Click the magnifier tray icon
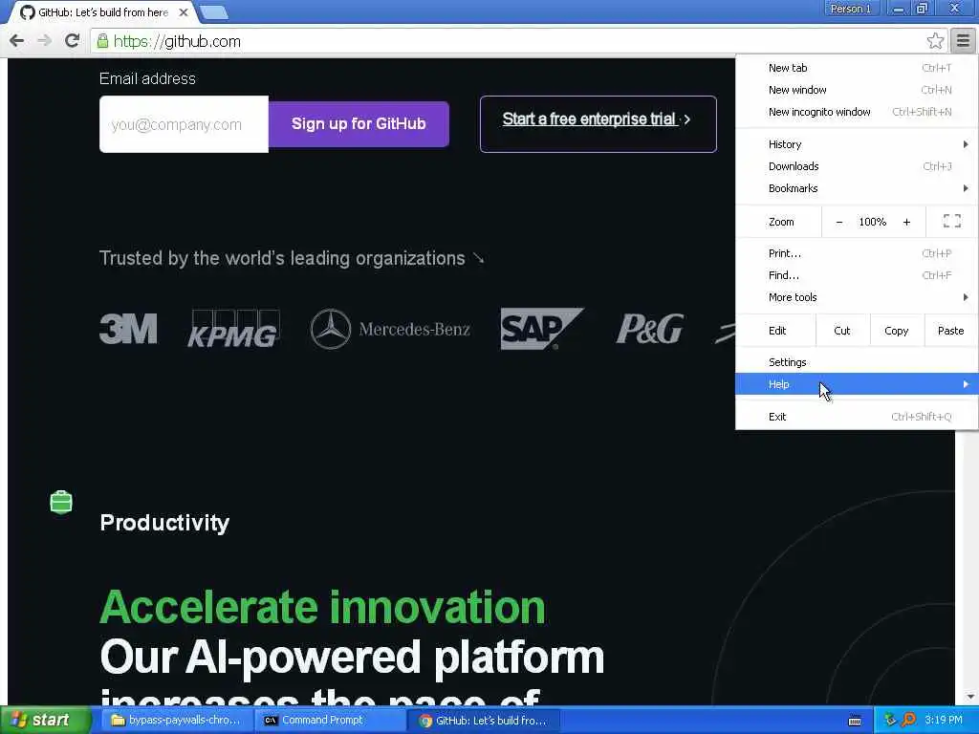The image size is (979, 734). 908,720
